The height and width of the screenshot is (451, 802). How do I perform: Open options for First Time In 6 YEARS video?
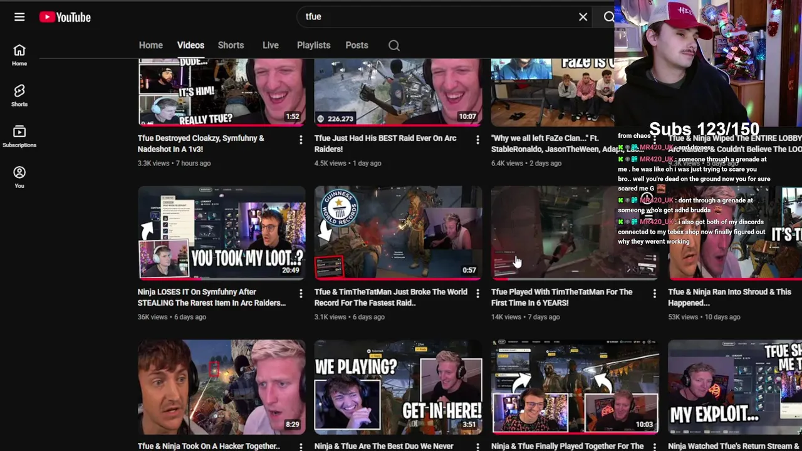tap(654, 293)
